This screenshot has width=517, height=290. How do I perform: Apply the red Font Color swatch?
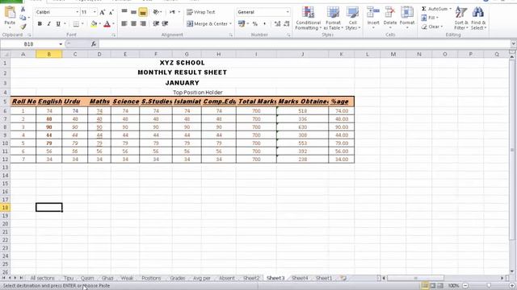(x=107, y=23)
